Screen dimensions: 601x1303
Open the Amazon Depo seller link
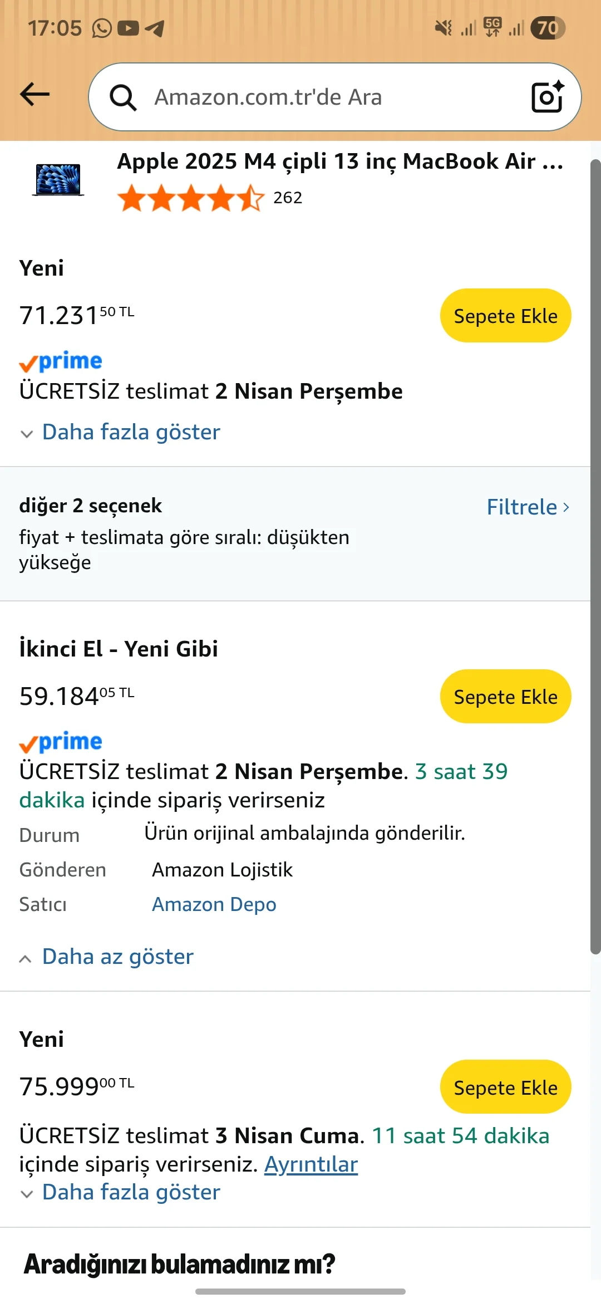pos(214,904)
